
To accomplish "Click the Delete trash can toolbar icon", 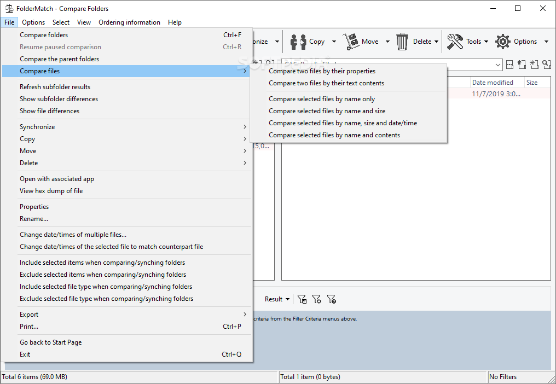I will (x=402, y=42).
